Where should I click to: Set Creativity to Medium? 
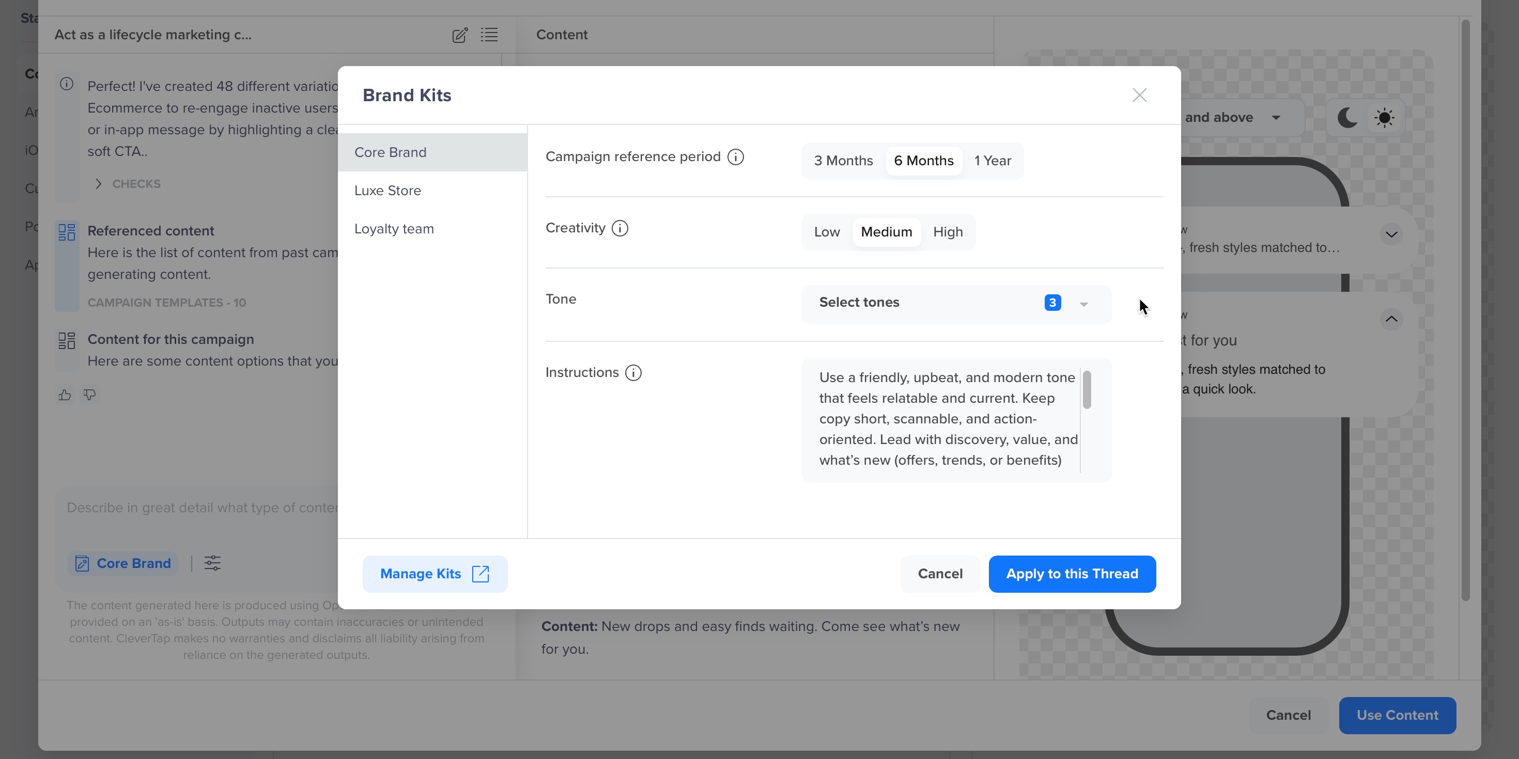coord(886,232)
